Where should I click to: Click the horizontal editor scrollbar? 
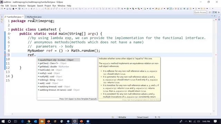click(112, 114)
